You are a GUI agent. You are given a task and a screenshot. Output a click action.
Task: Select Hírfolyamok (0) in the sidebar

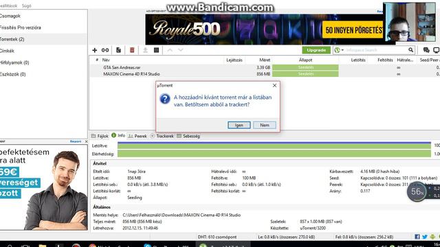click(x=43, y=62)
